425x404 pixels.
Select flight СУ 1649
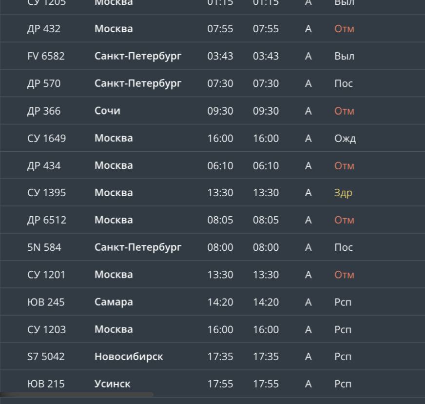pos(46,138)
